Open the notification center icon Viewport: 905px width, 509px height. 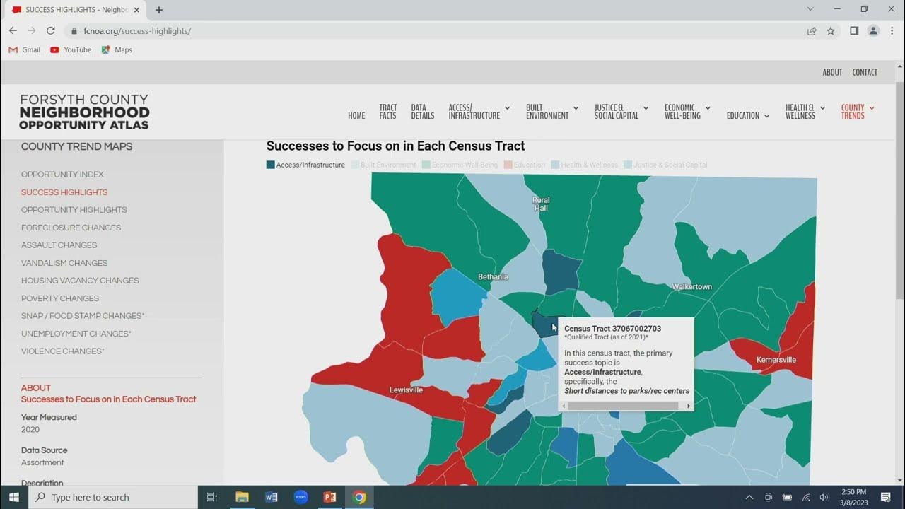(886, 497)
